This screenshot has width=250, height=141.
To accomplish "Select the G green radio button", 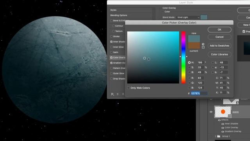I will [x=189, y=83].
